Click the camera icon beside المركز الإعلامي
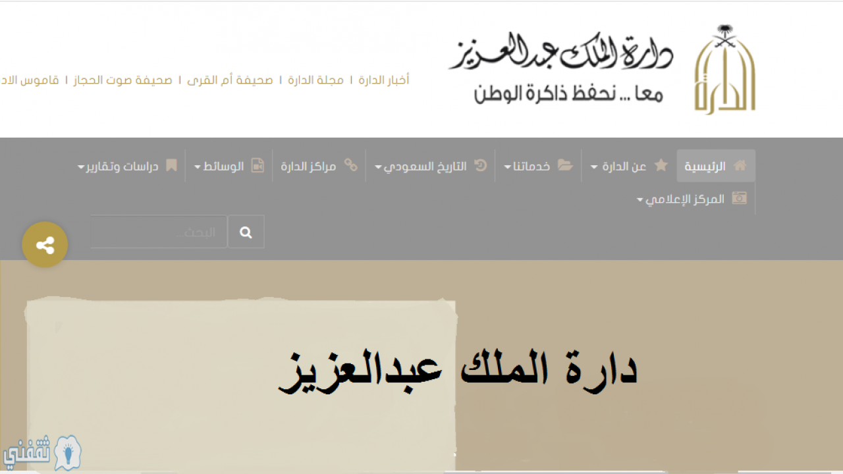This screenshot has width=843, height=474. [x=740, y=198]
